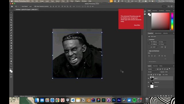The image size is (184, 104).
Task: Select the Eraser tool
Action: click(11, 40)
